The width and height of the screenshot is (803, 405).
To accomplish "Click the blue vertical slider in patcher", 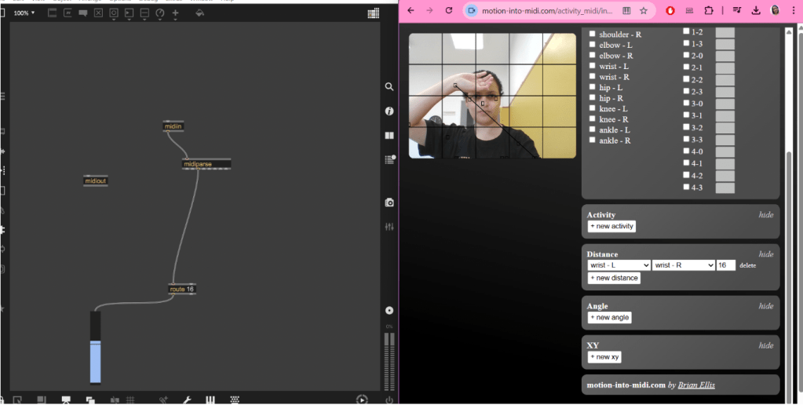I will click(x=96, y=361).
